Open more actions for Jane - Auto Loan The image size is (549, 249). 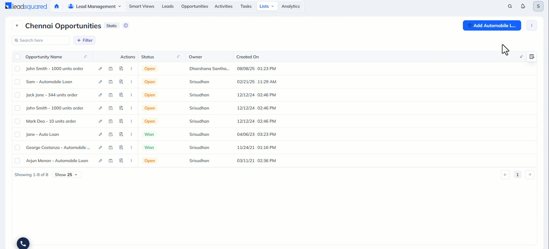(131, 134)
